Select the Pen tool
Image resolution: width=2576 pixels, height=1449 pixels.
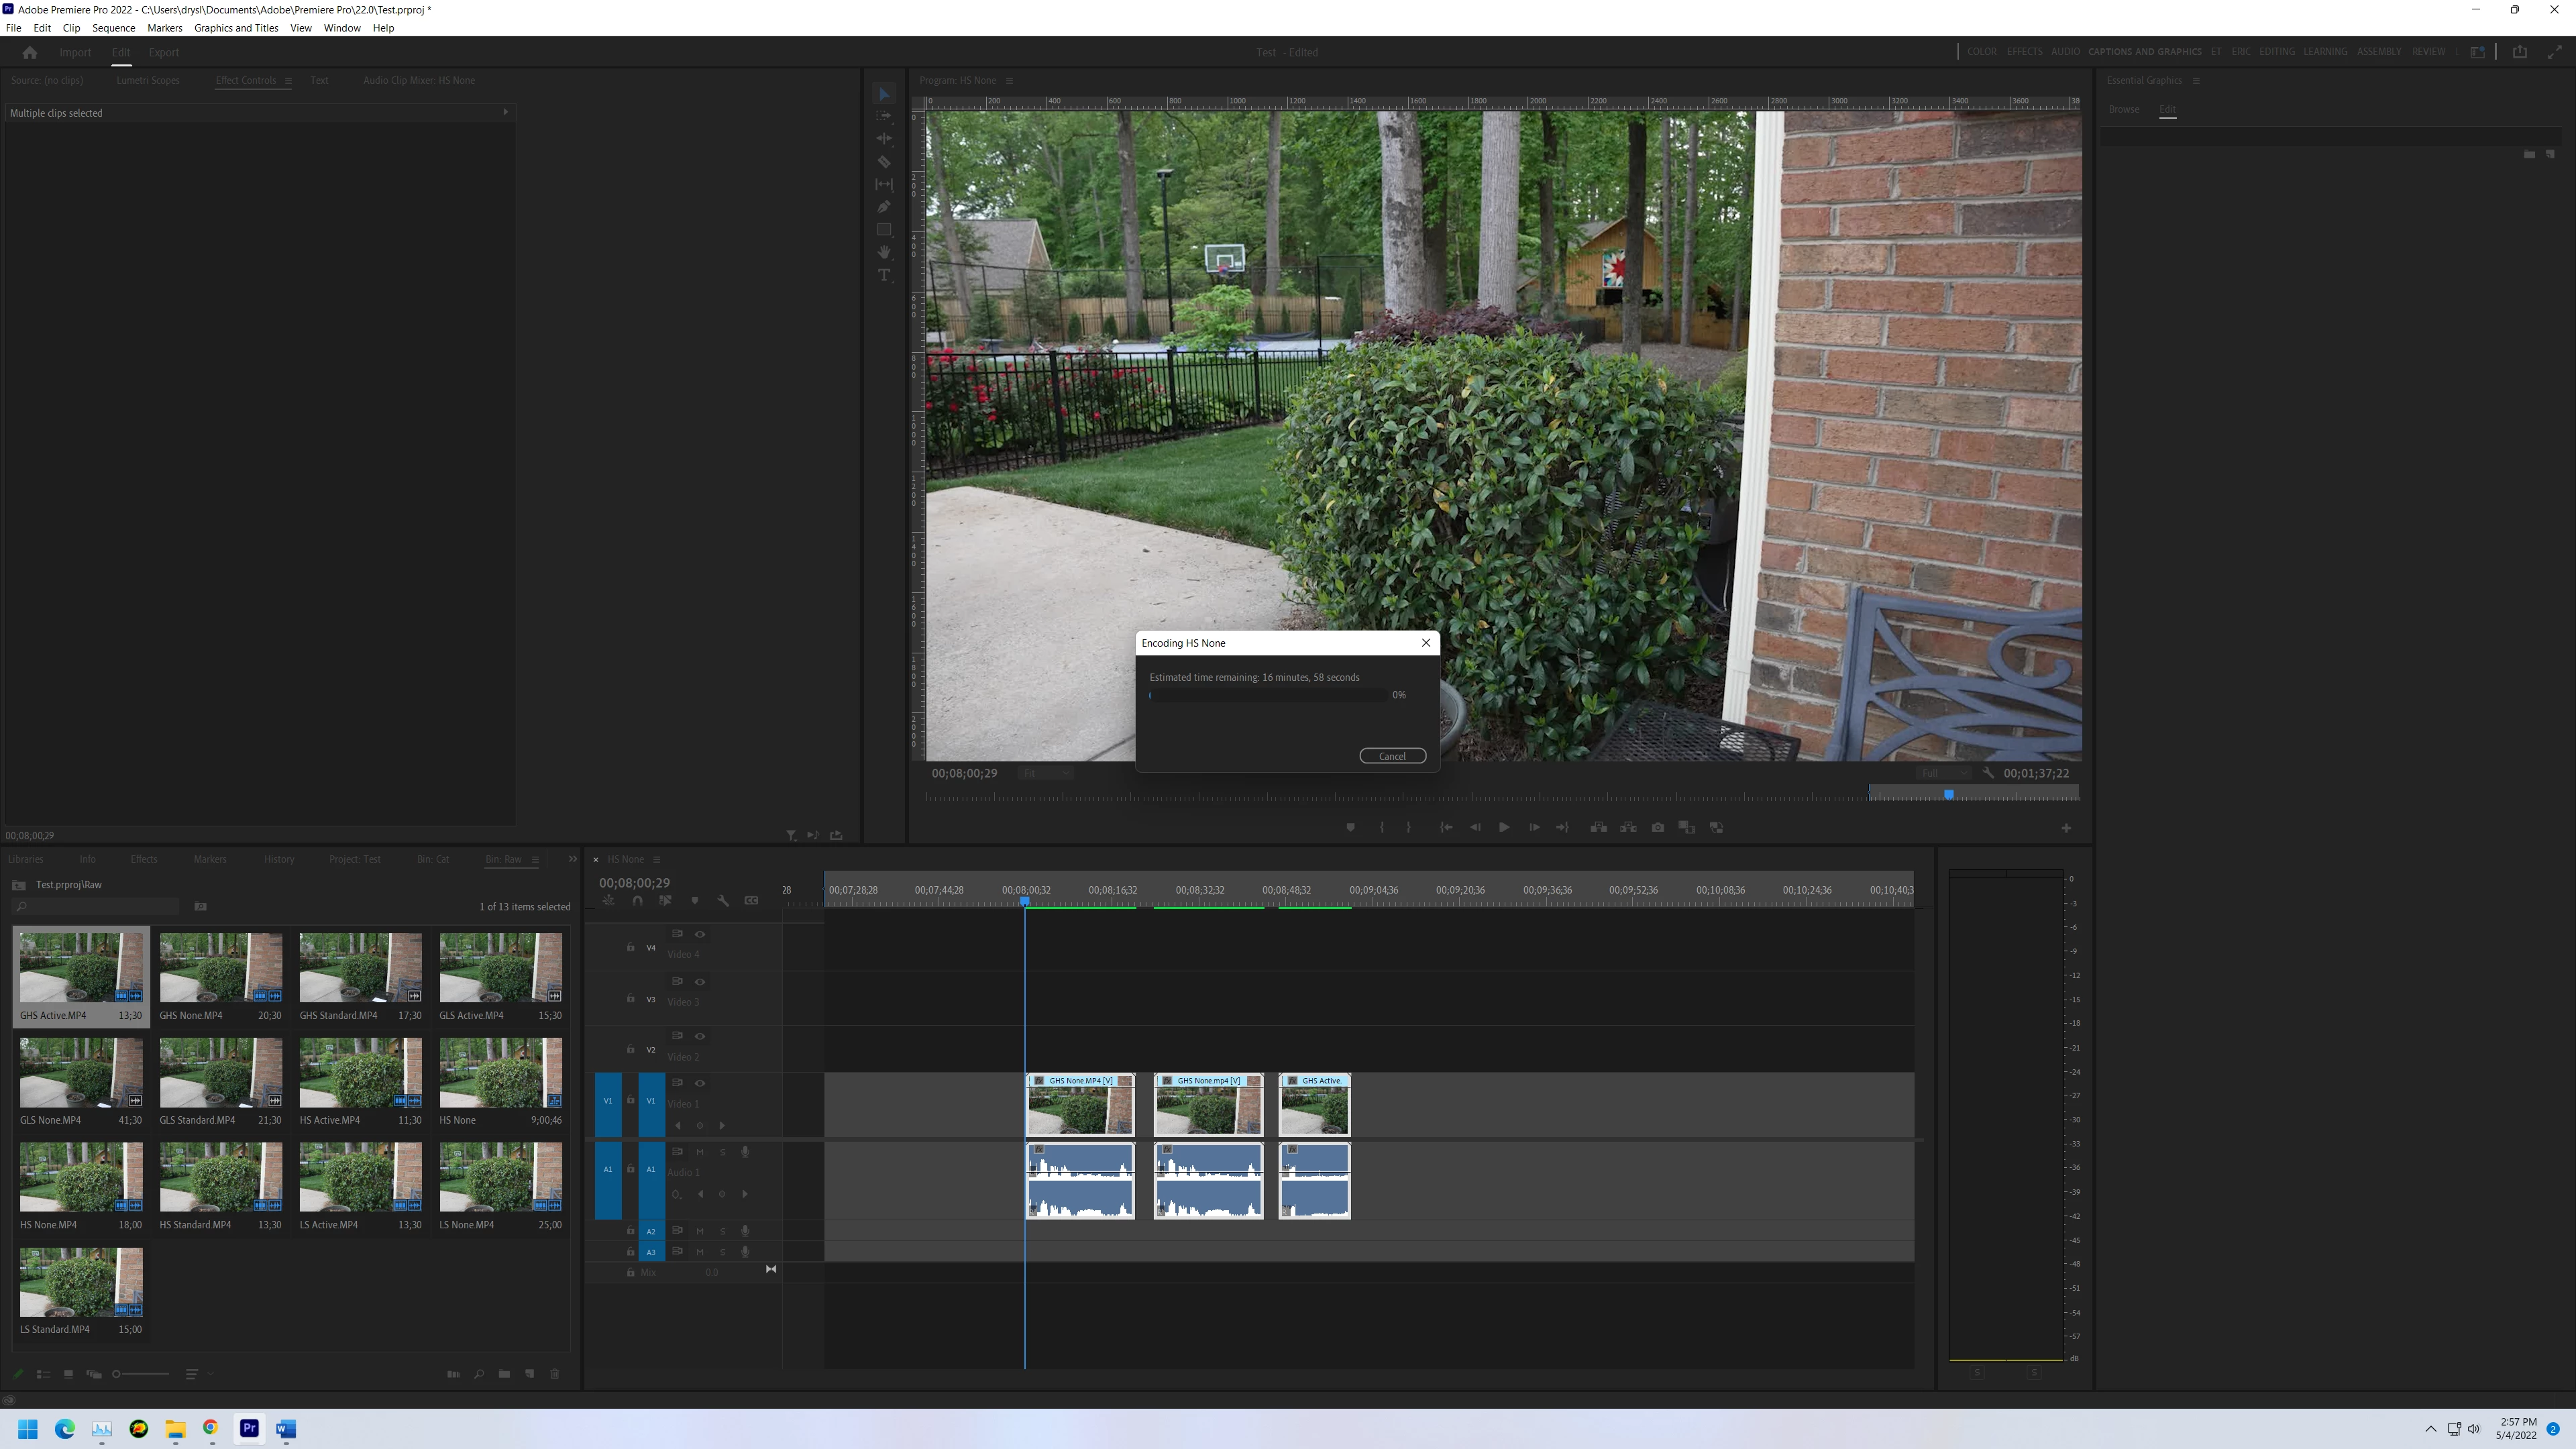884,207
